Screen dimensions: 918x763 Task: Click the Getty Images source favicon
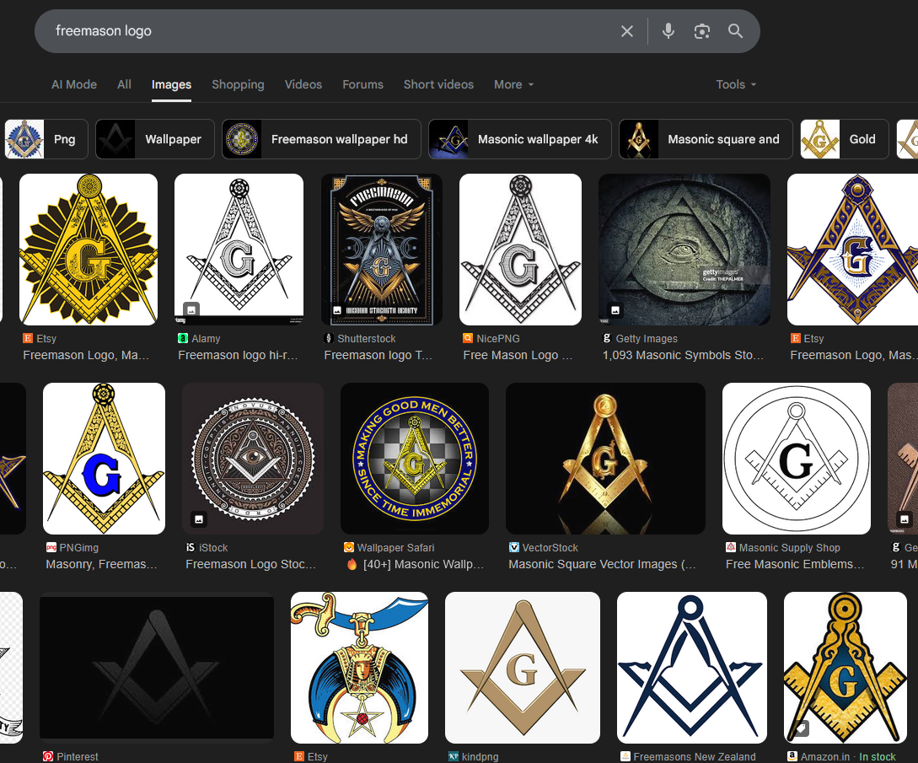coord(607,338)
